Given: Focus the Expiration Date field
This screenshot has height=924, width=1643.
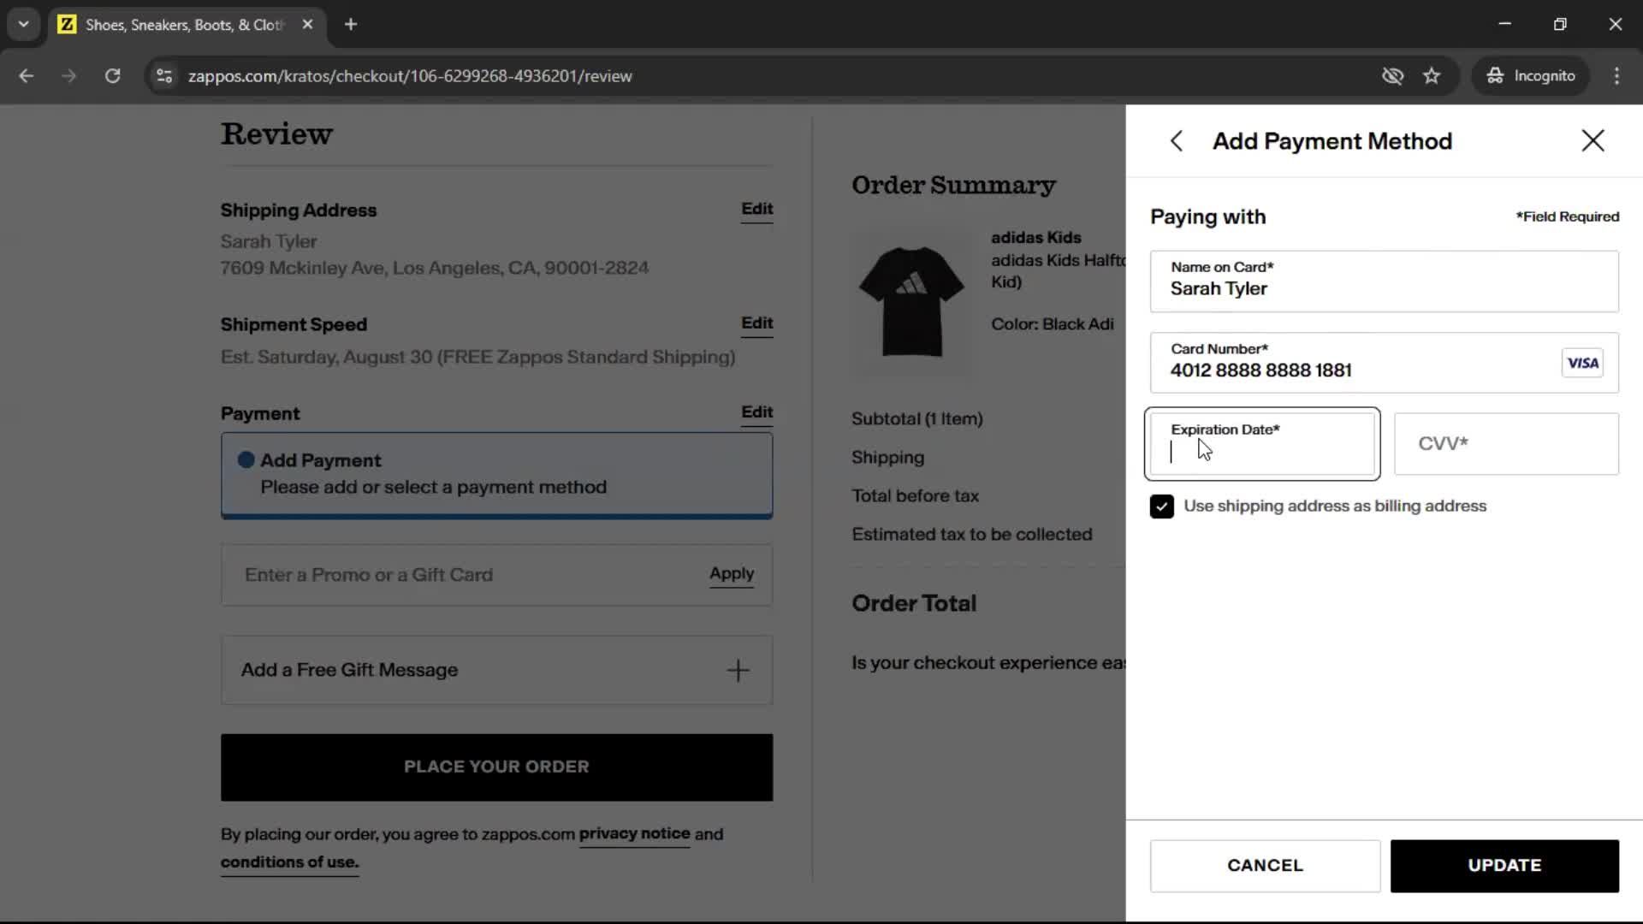Looking at the screenshot, I should (x=1262, y=444).
